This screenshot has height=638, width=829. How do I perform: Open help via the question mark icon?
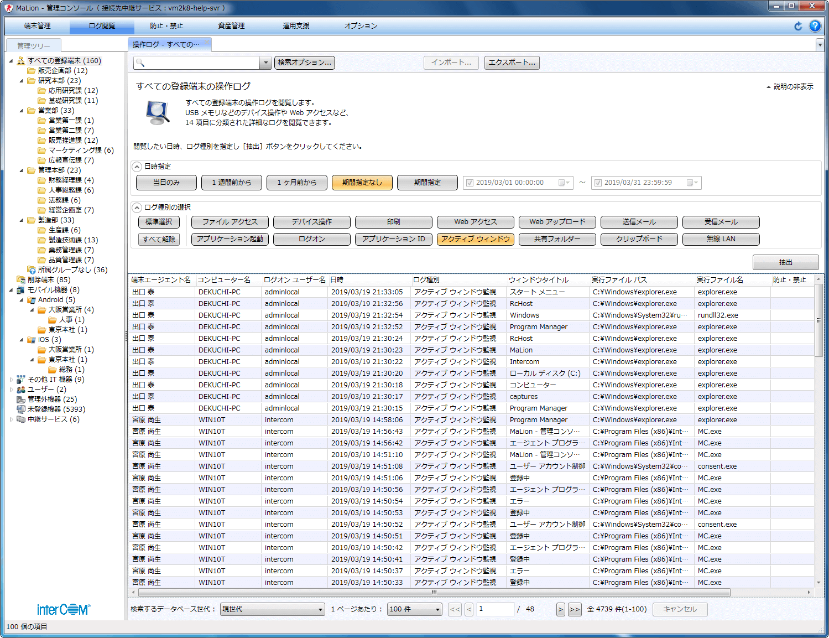pos(815,26)
